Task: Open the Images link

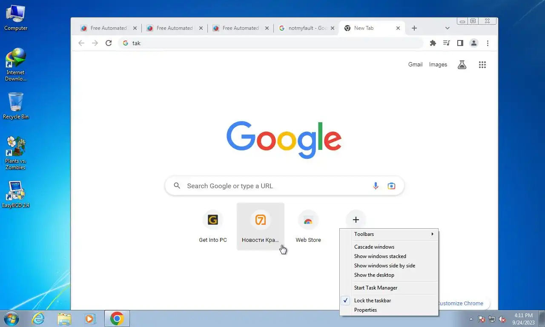Action: tap(438, 65)
